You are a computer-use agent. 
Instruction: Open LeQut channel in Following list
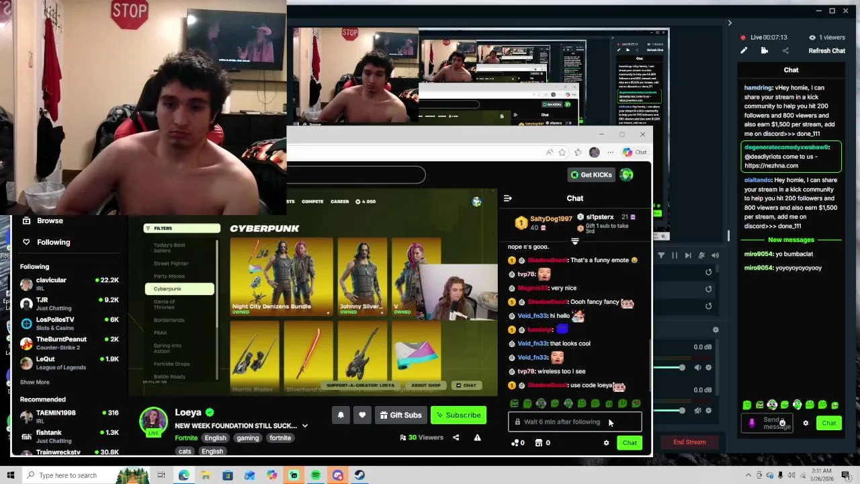[69, 363]
